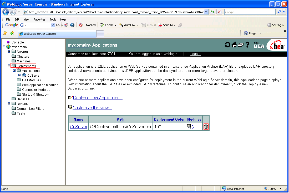The height and width of the screenshot is (193, 289).
Task: Expand the Servers tree node
Action: pos(9,52)
